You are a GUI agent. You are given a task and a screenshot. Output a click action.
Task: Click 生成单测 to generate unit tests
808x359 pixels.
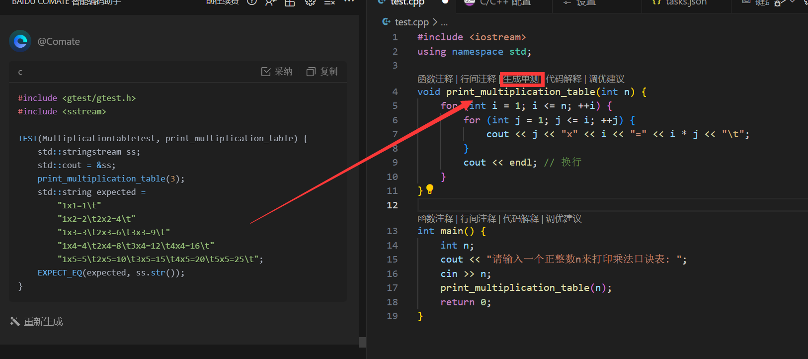tap(521, 79)
